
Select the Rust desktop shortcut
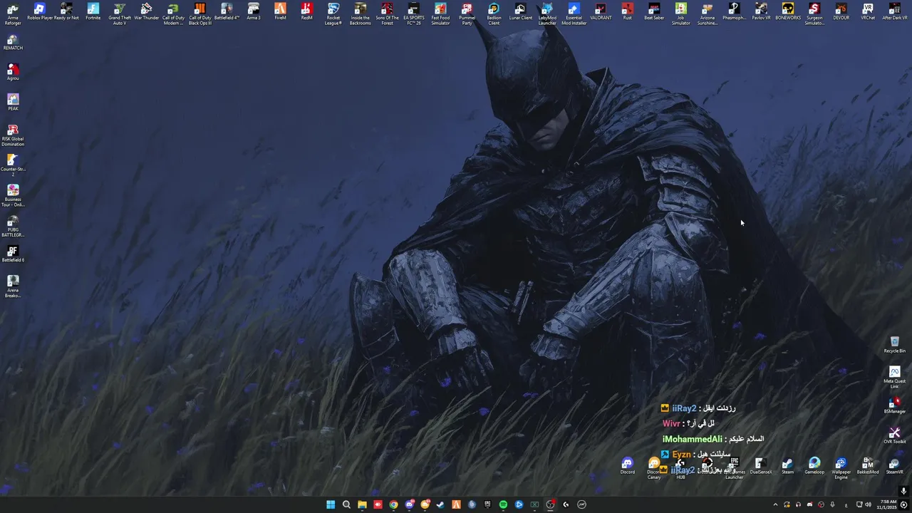click(x=627, y=11)
